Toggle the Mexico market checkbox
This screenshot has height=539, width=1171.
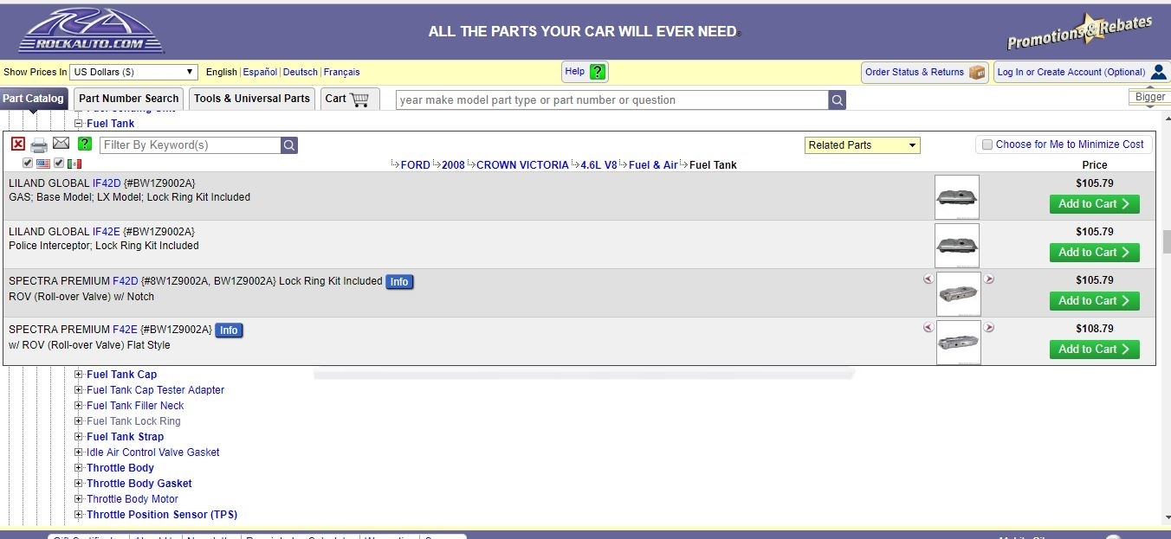59,164
